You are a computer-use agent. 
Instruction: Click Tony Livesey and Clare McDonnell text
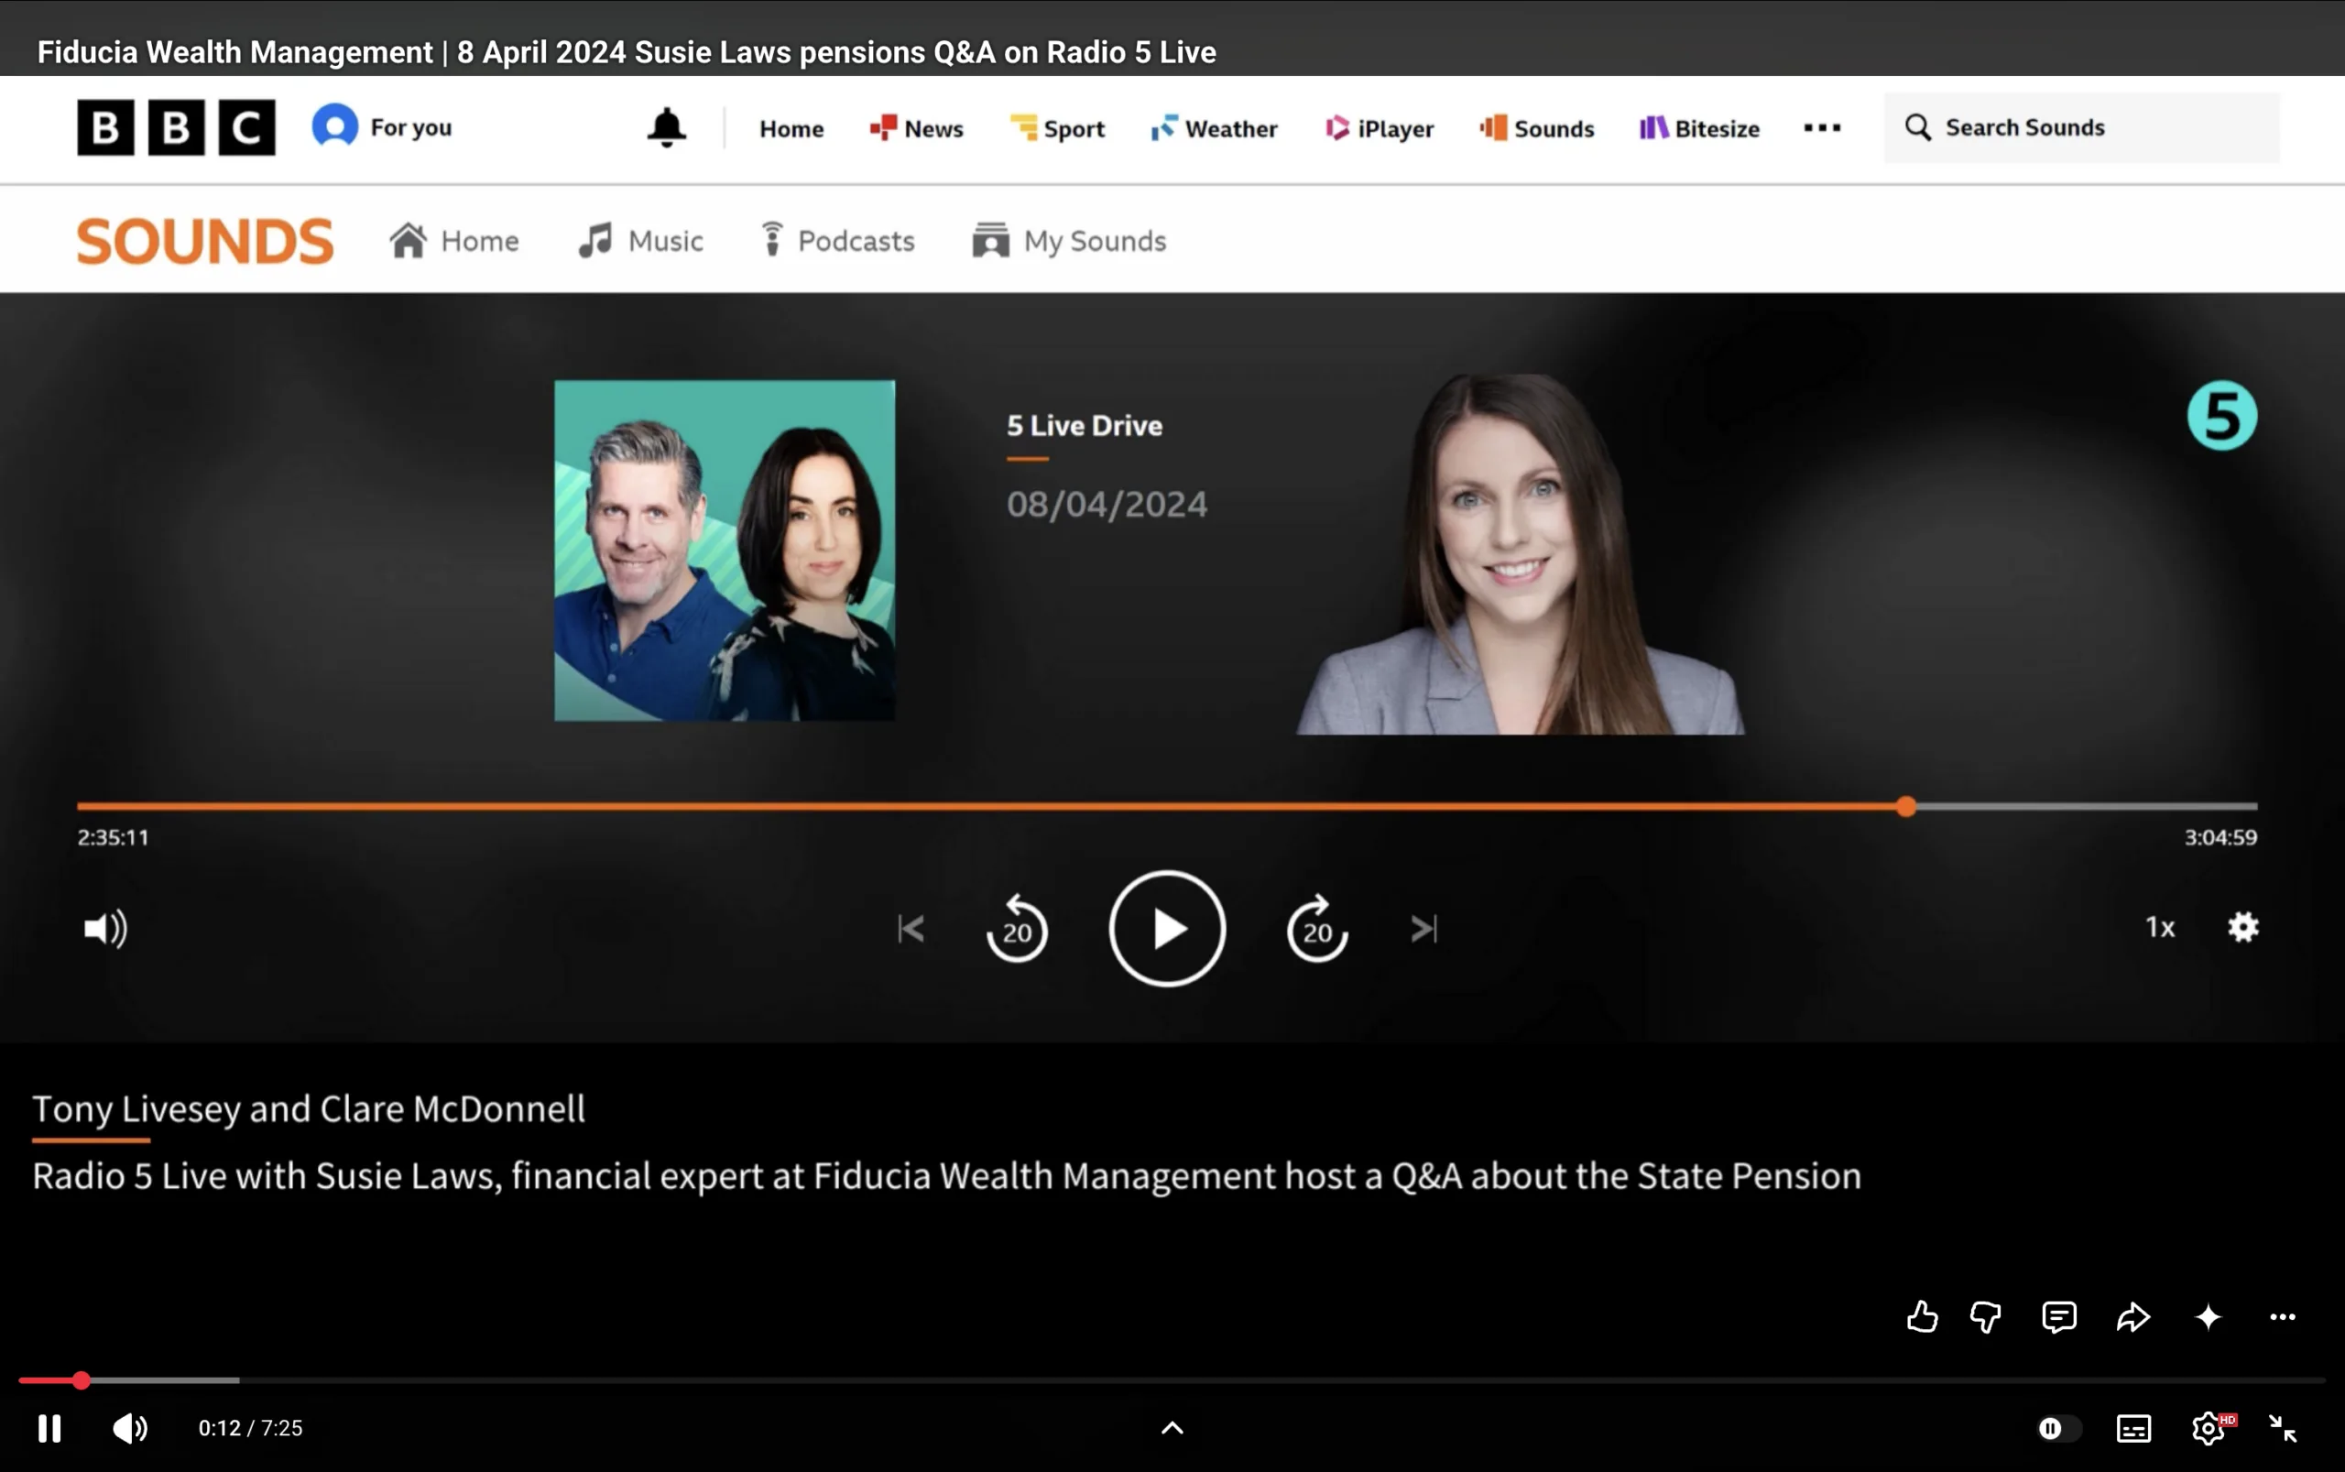pos(309,1109)
